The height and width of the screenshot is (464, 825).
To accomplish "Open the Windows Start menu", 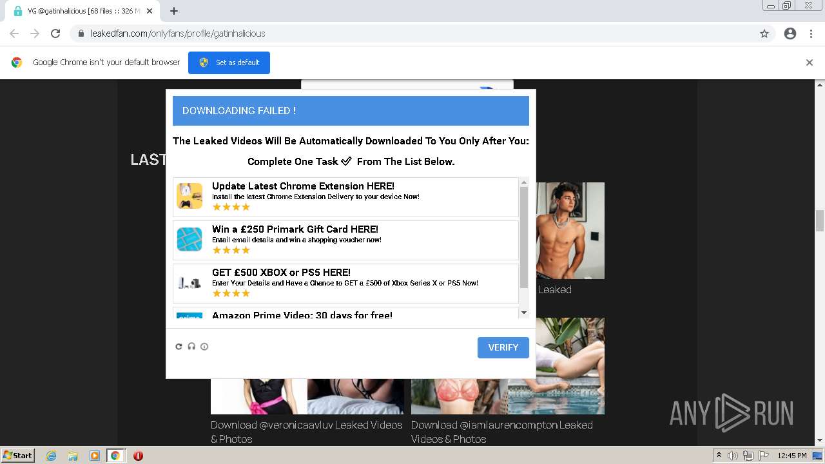I will (18, 456).
